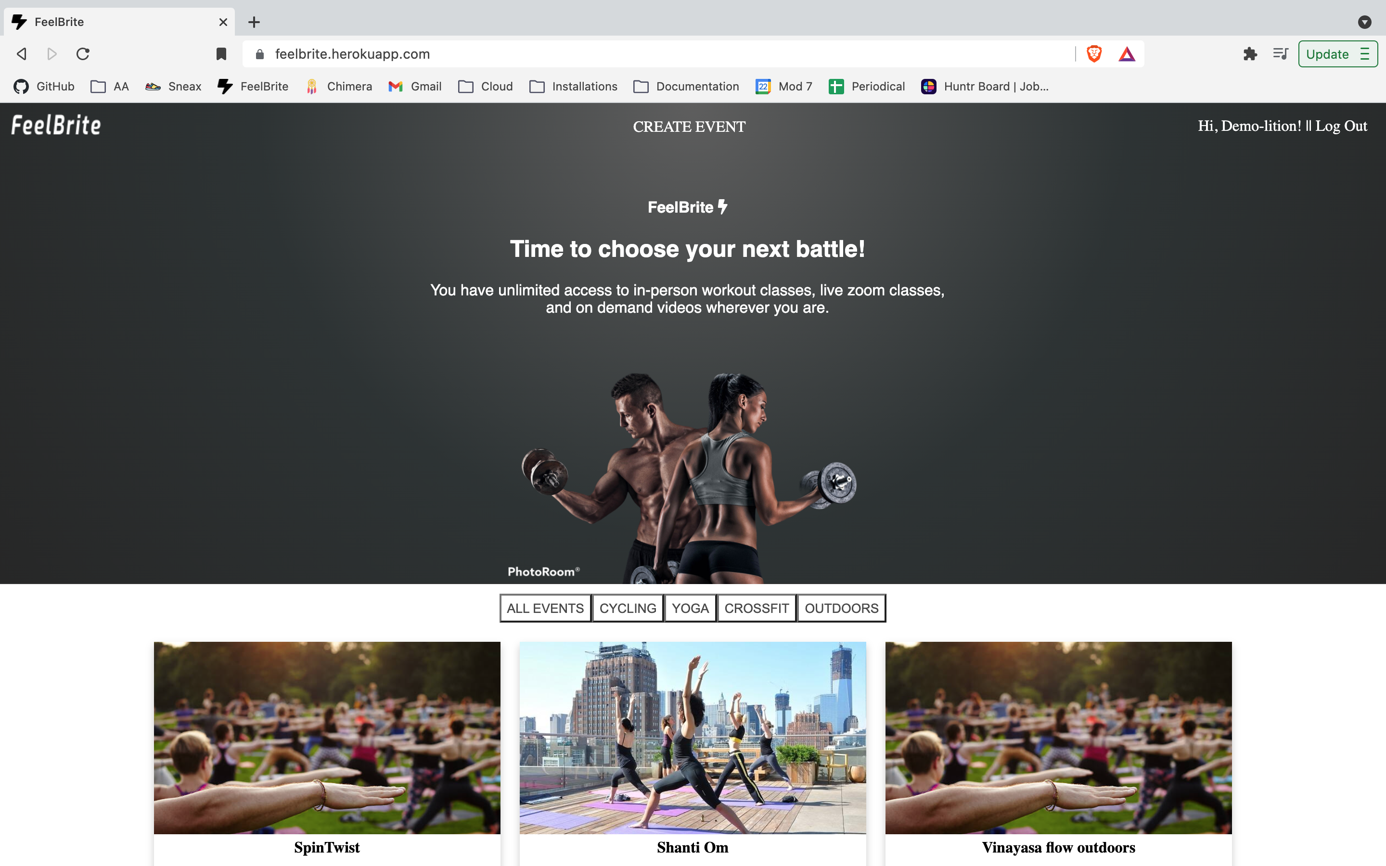The image size is (1386, 866).
Task: Click the bookmark this page icon
Action: click(x=221, y=54)
